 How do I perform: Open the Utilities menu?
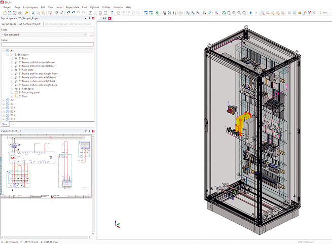[106, 7]
